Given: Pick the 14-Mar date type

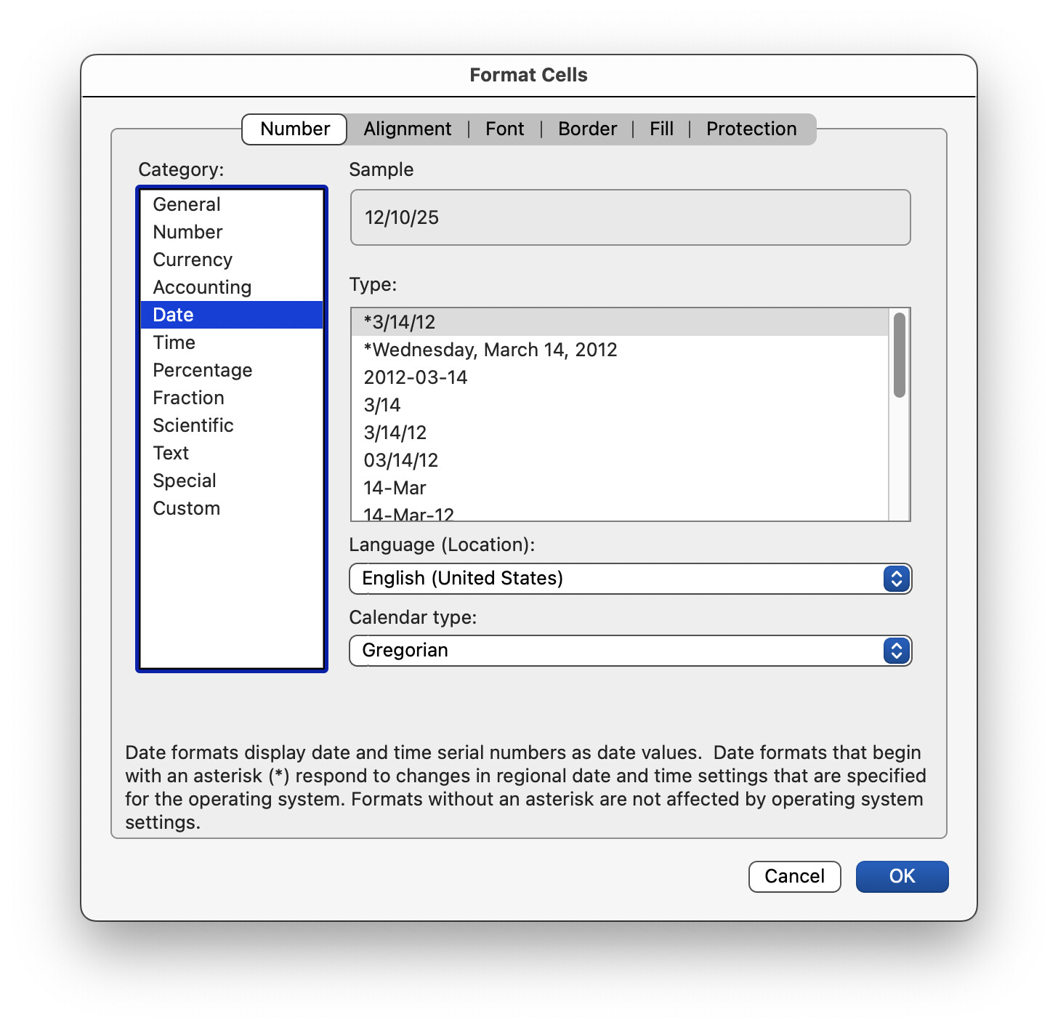Looking at the screenshot, I should (395, 488).
